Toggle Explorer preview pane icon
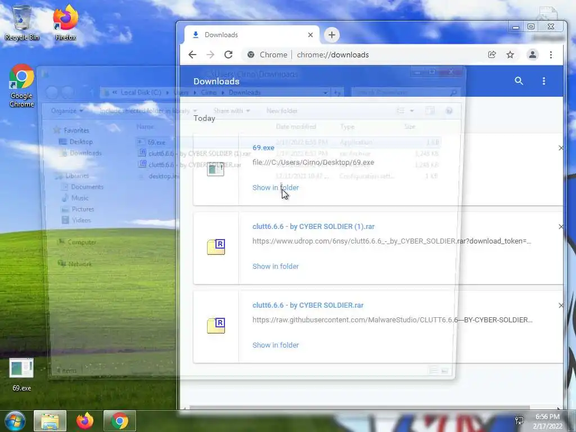Viewport: 576px width, 432px height. [x=430, y=111]
